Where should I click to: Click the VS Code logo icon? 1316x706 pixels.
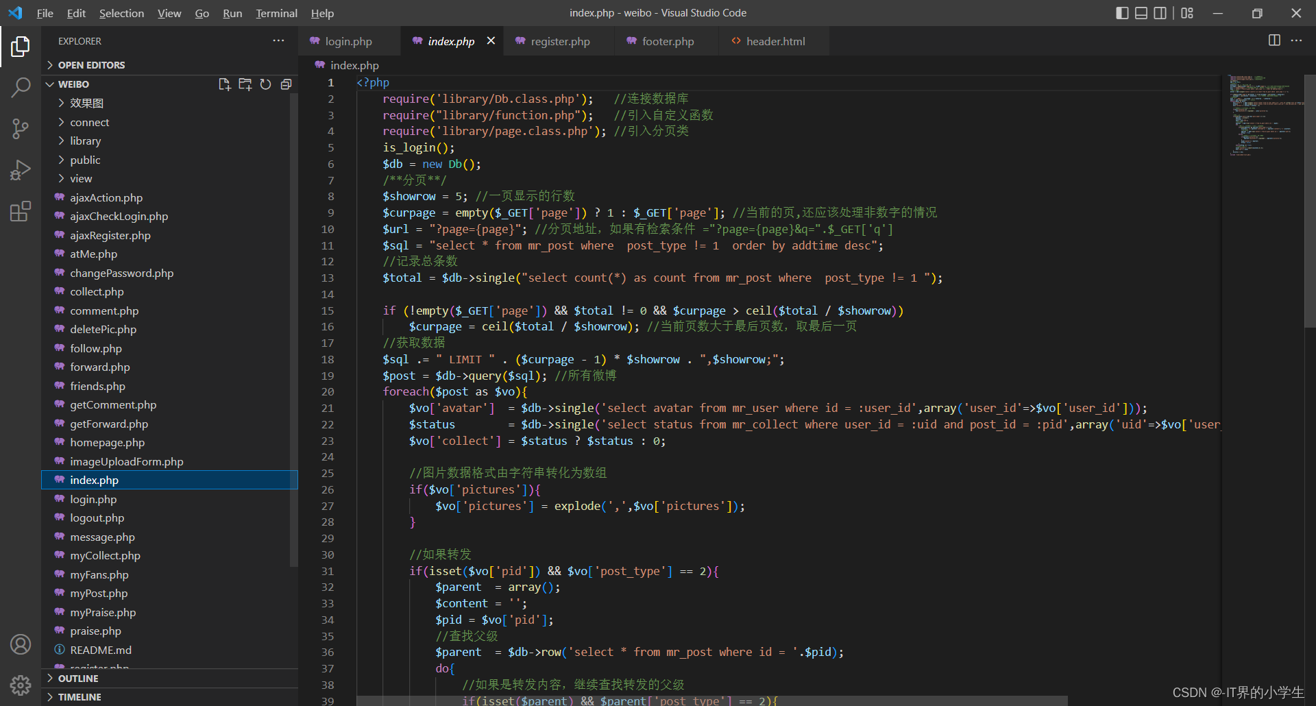[x=15, y=13]
